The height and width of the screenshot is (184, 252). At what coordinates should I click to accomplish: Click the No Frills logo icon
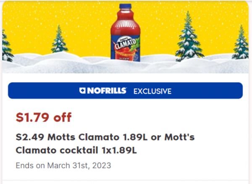82,90
